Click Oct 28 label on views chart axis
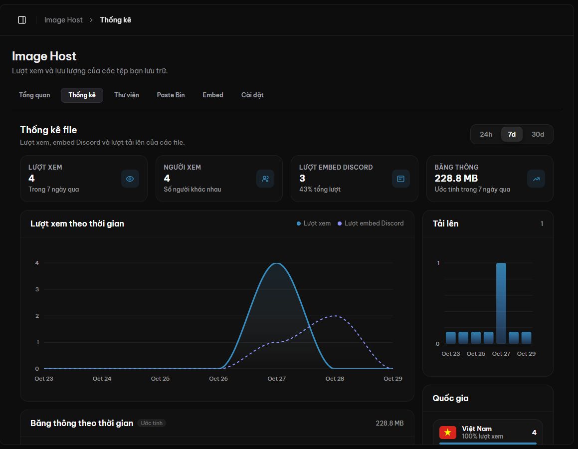The image size is (578, 449). coord(335,379)
